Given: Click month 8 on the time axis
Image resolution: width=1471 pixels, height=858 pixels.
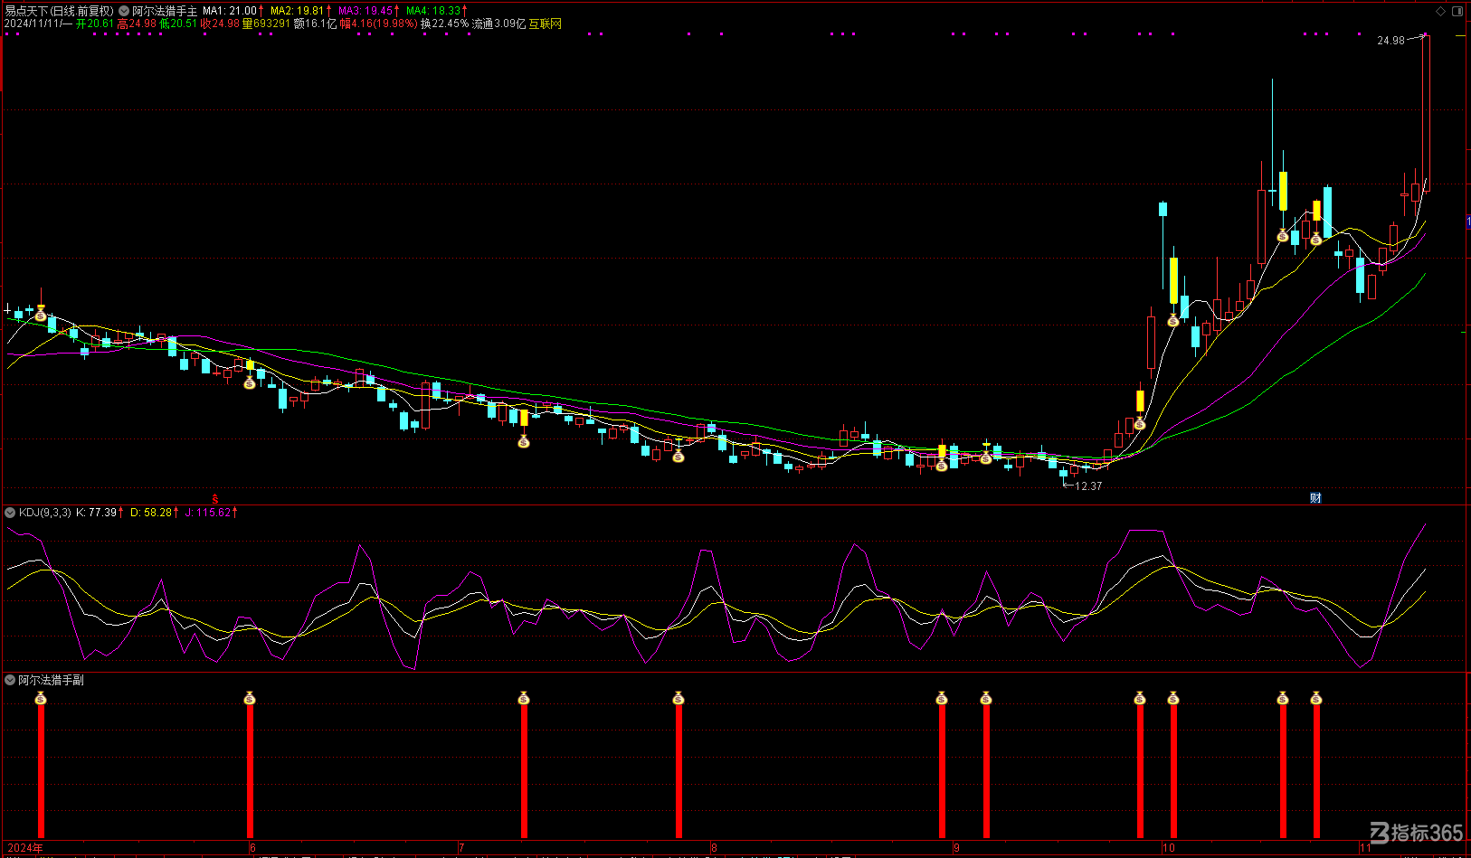Looking at the screenshot, I should pyautogui.click(x=714, y=848).
